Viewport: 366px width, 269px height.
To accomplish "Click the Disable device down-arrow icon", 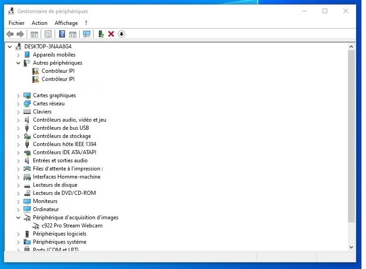I will click(x=122, y=34).
